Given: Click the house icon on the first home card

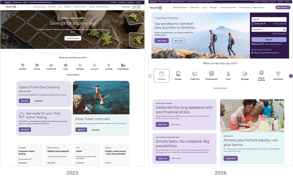Looking at the screenshot, I should [22, 115].
